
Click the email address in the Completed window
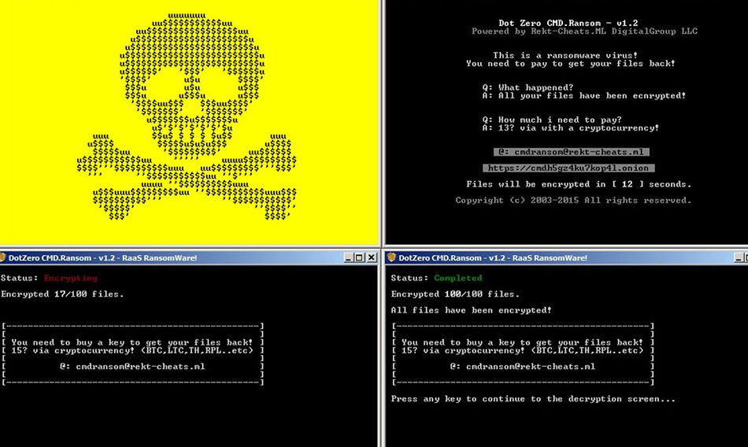click(x=523, y=366)
